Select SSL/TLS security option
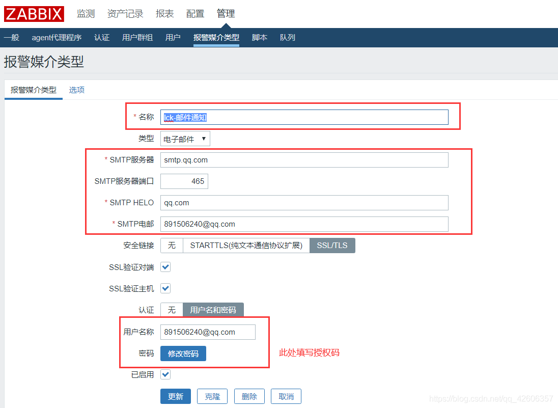558x408 pixels. coord(332,246)
